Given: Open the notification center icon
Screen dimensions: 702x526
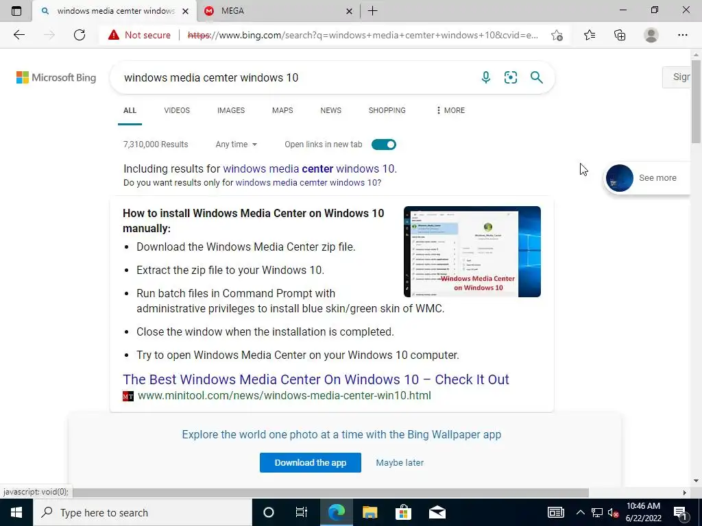Looking at the screenshot, I should (x=680, y=512).
